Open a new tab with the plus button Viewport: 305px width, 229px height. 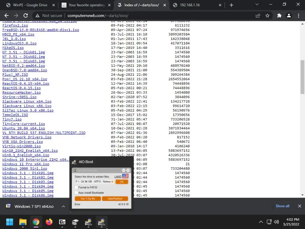(231, 5)
